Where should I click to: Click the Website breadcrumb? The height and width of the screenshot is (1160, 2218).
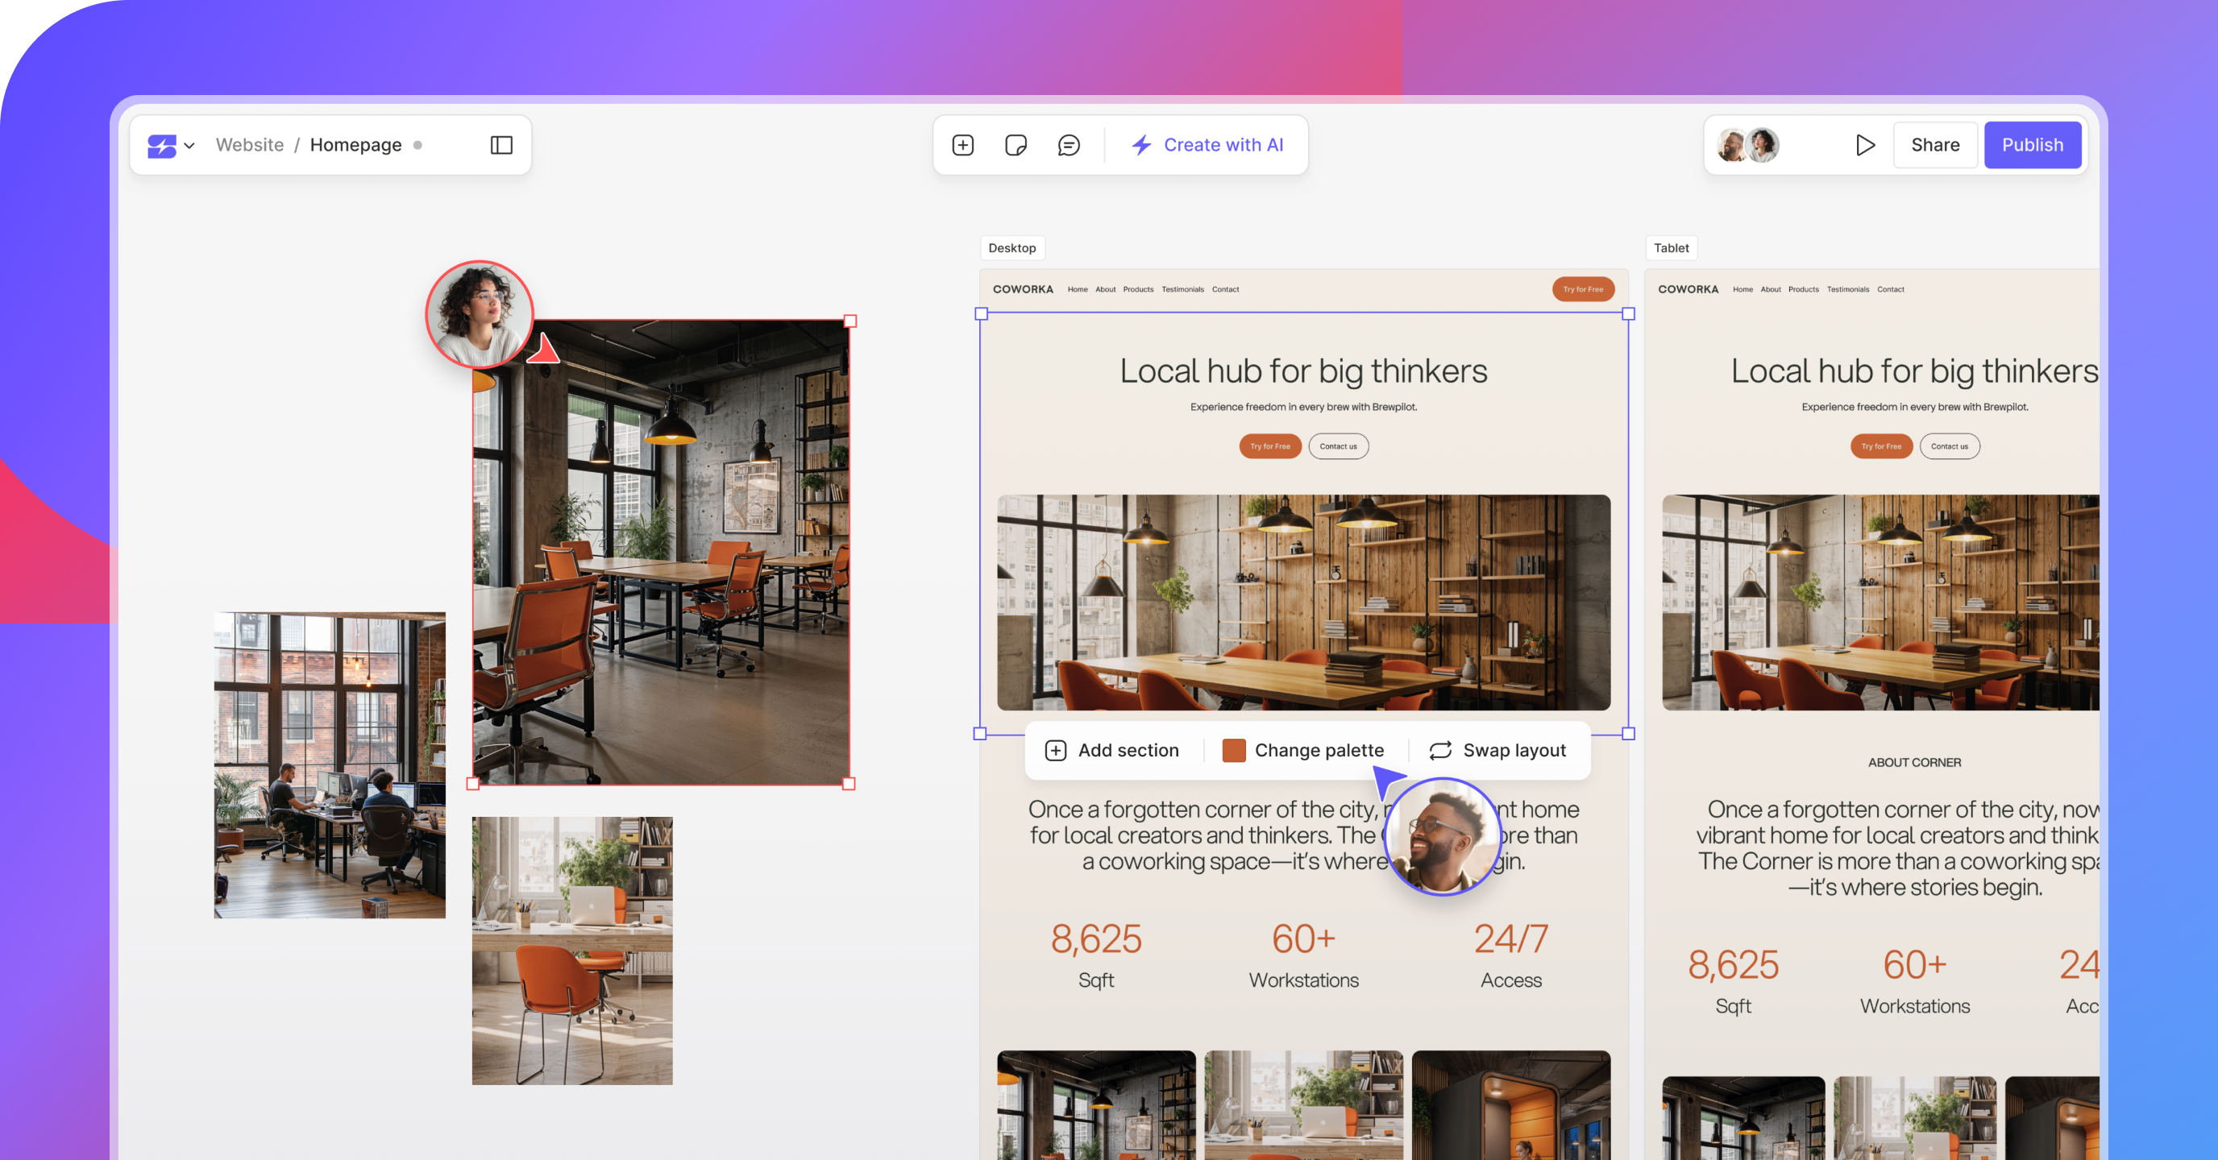tap(250, 144)
